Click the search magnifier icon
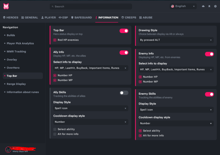The width and height of the screenshot is (220, 155). 53,6
